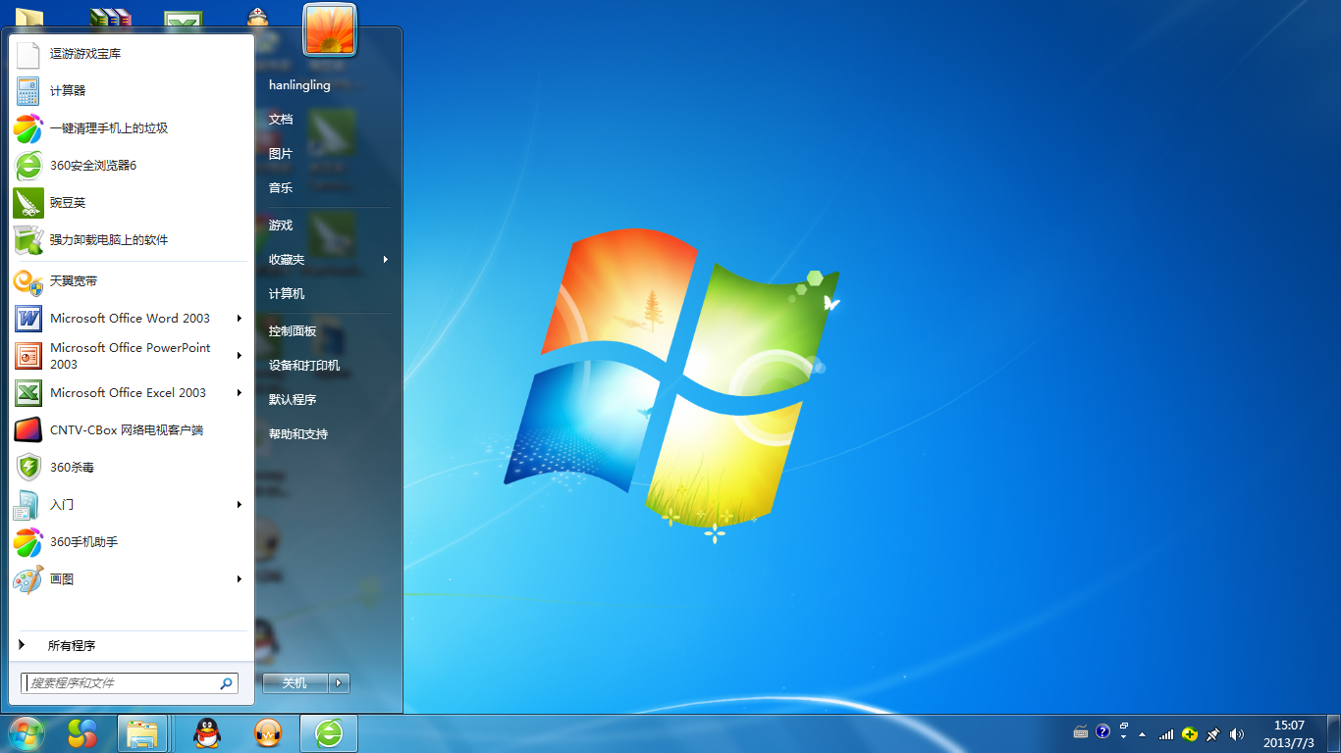Open Microsoft Office Excel 2003
Screen dimensions: 1341x753
pyautogui.click(x=132, y=393)
